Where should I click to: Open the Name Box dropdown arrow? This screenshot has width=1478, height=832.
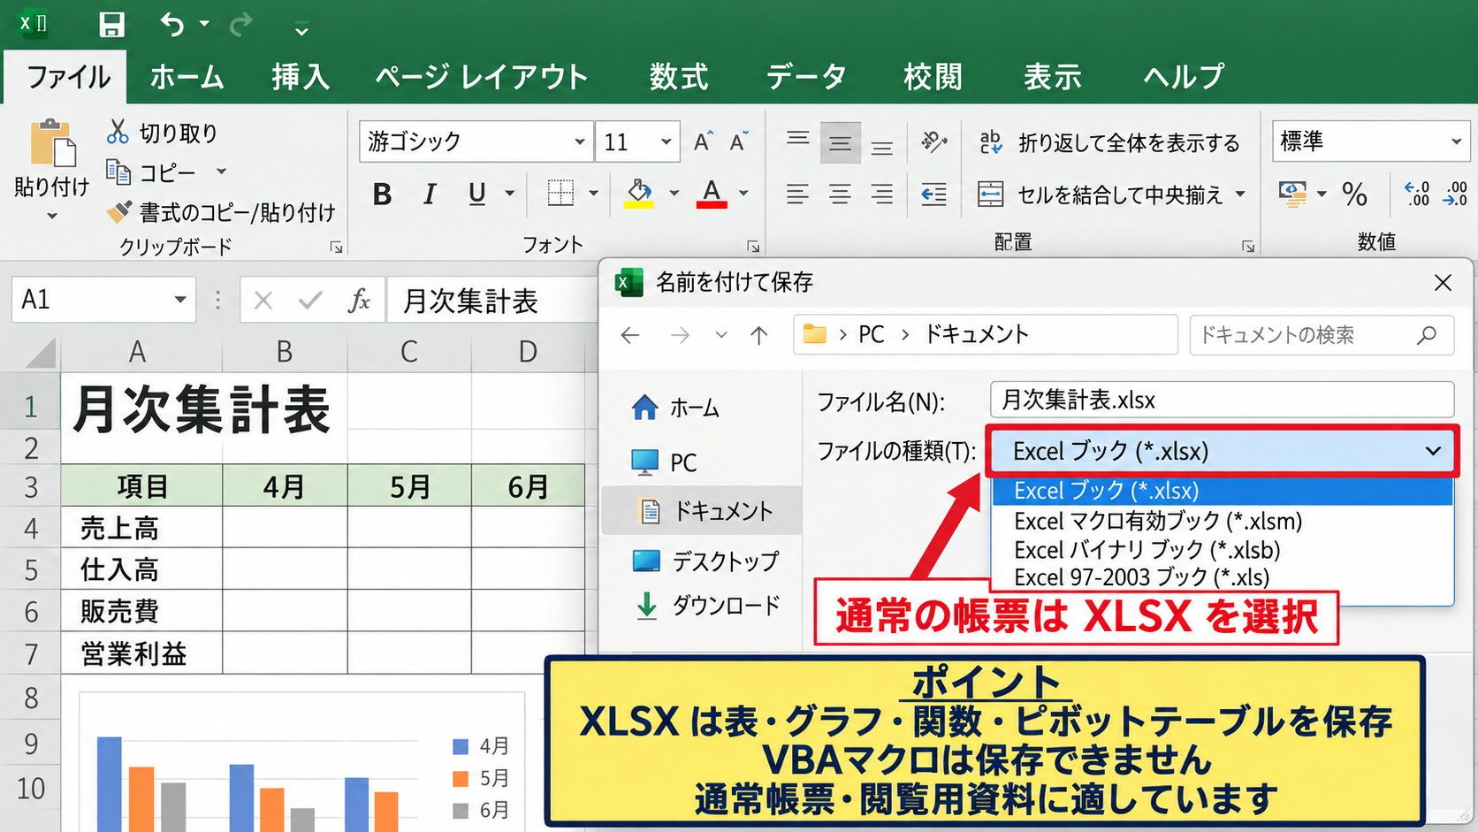[x=180, y=300]
